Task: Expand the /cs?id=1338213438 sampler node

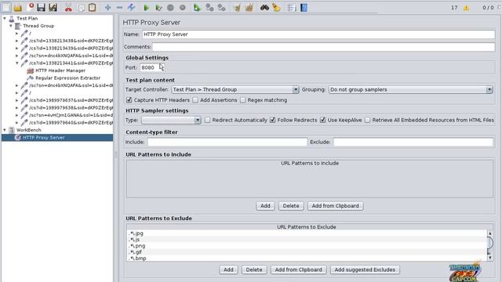Action: point(17,41)
